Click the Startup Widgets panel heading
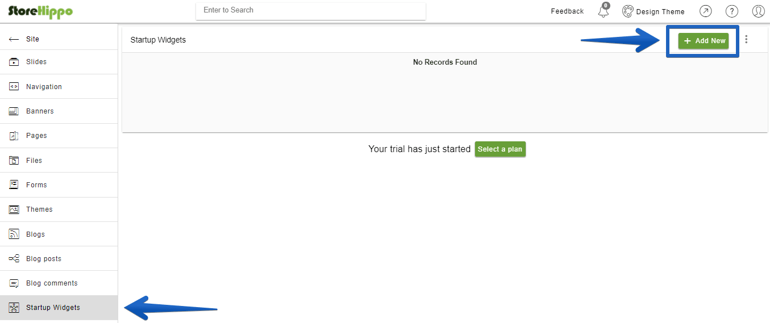This screenshot has height=323, width=770. click(158, 40)
